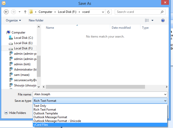Select Local Disk (F:) breadcrumb segment
Screen dimensions: 173x128
[67, 12]
